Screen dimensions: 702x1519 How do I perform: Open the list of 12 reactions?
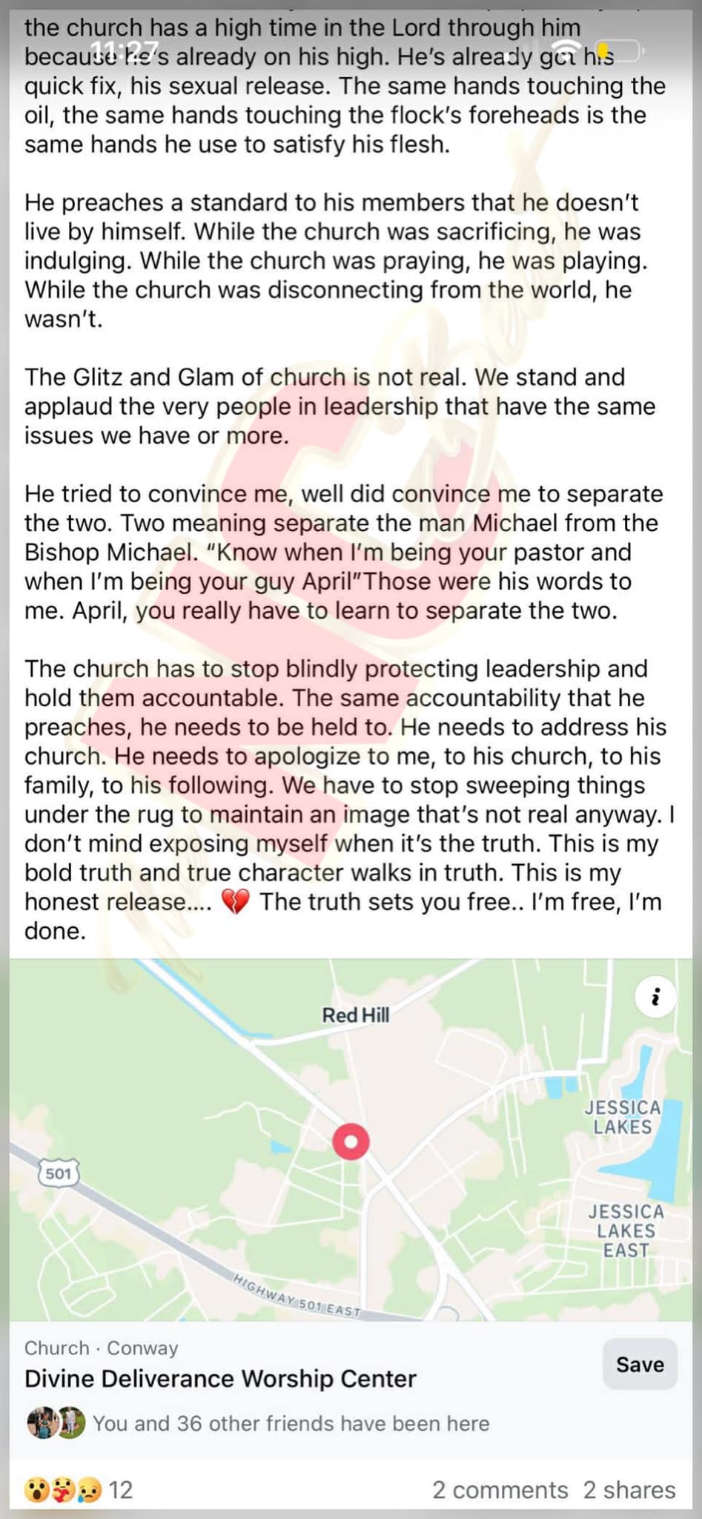120,1489
